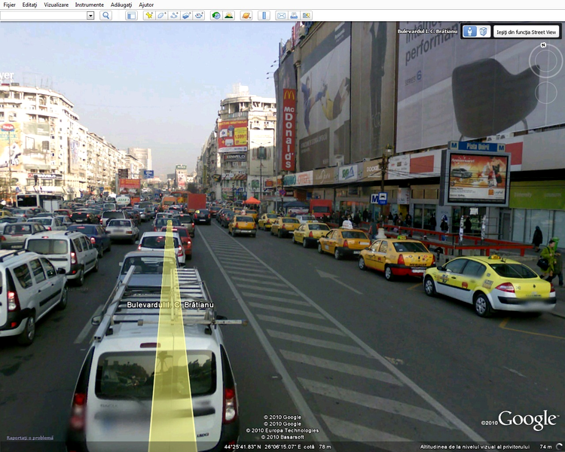Click the Bulevardul I. C. Brătianu title at top right
Image resolution: width=565 pixels, height=452 pixels.
click(427, 32)
